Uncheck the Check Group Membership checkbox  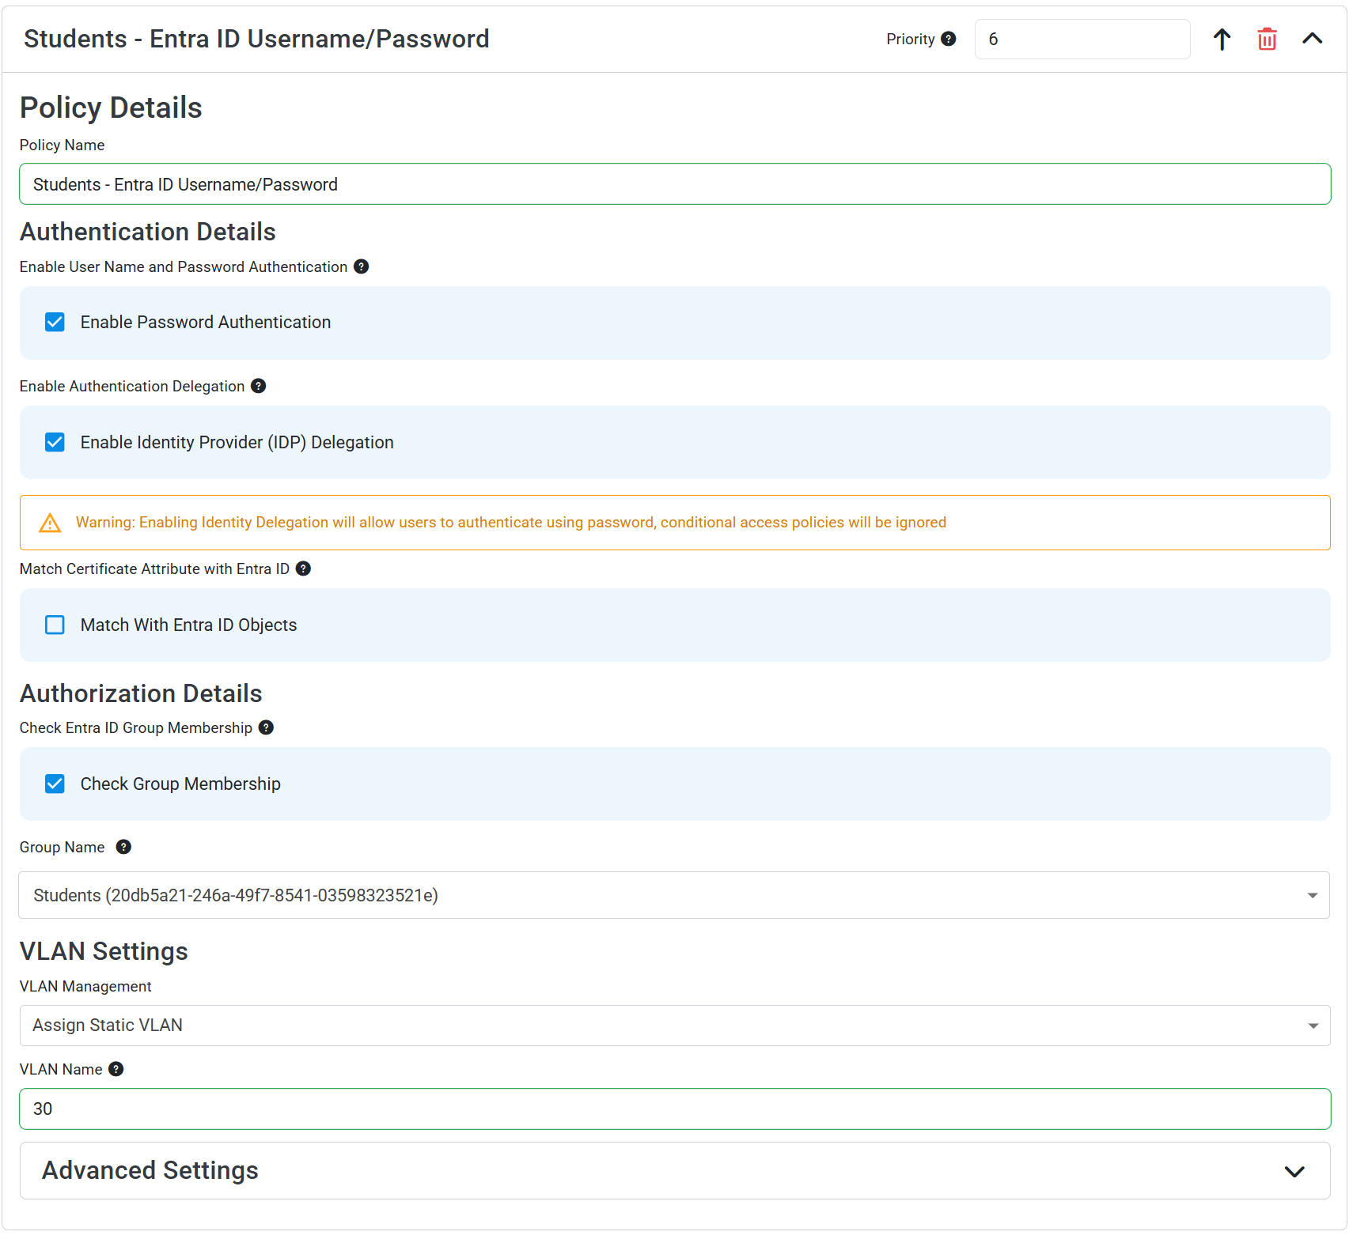click(55, 784)
